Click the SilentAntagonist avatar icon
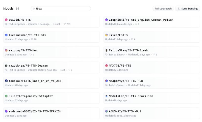Screen dimensions: 202x122 coord(6,96)
